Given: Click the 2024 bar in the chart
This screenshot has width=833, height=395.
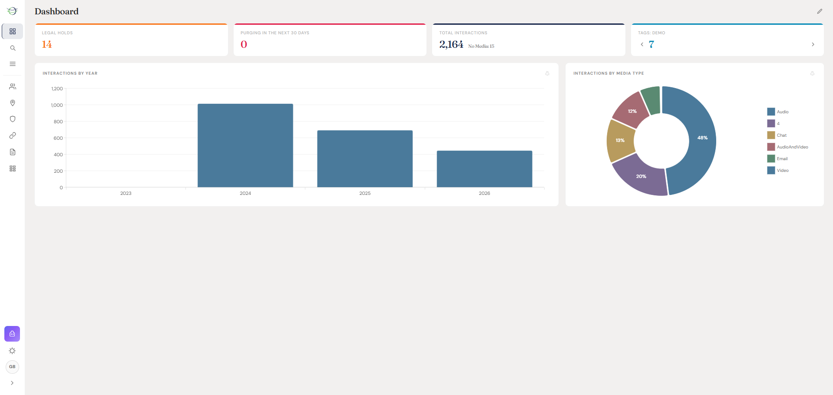Looking at the screenshot, I should coord(245,145).
